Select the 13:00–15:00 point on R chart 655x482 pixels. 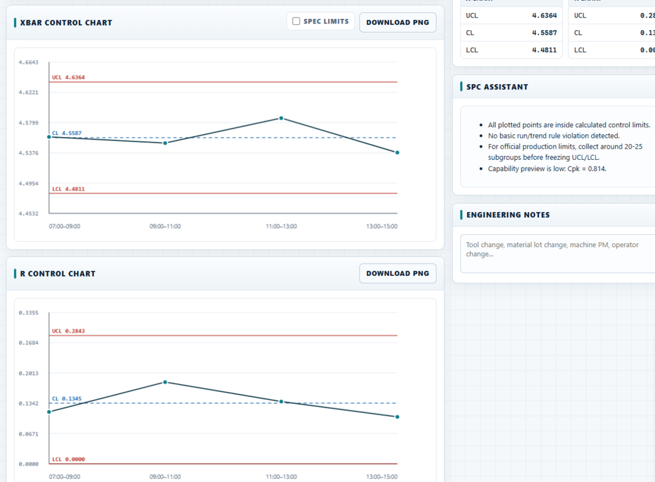tap(398, 417)
